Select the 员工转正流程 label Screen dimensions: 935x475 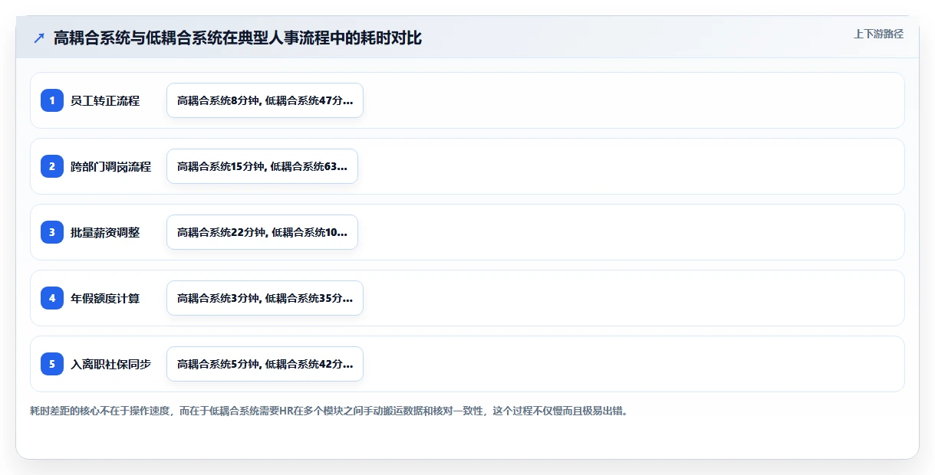click(105, 100)
